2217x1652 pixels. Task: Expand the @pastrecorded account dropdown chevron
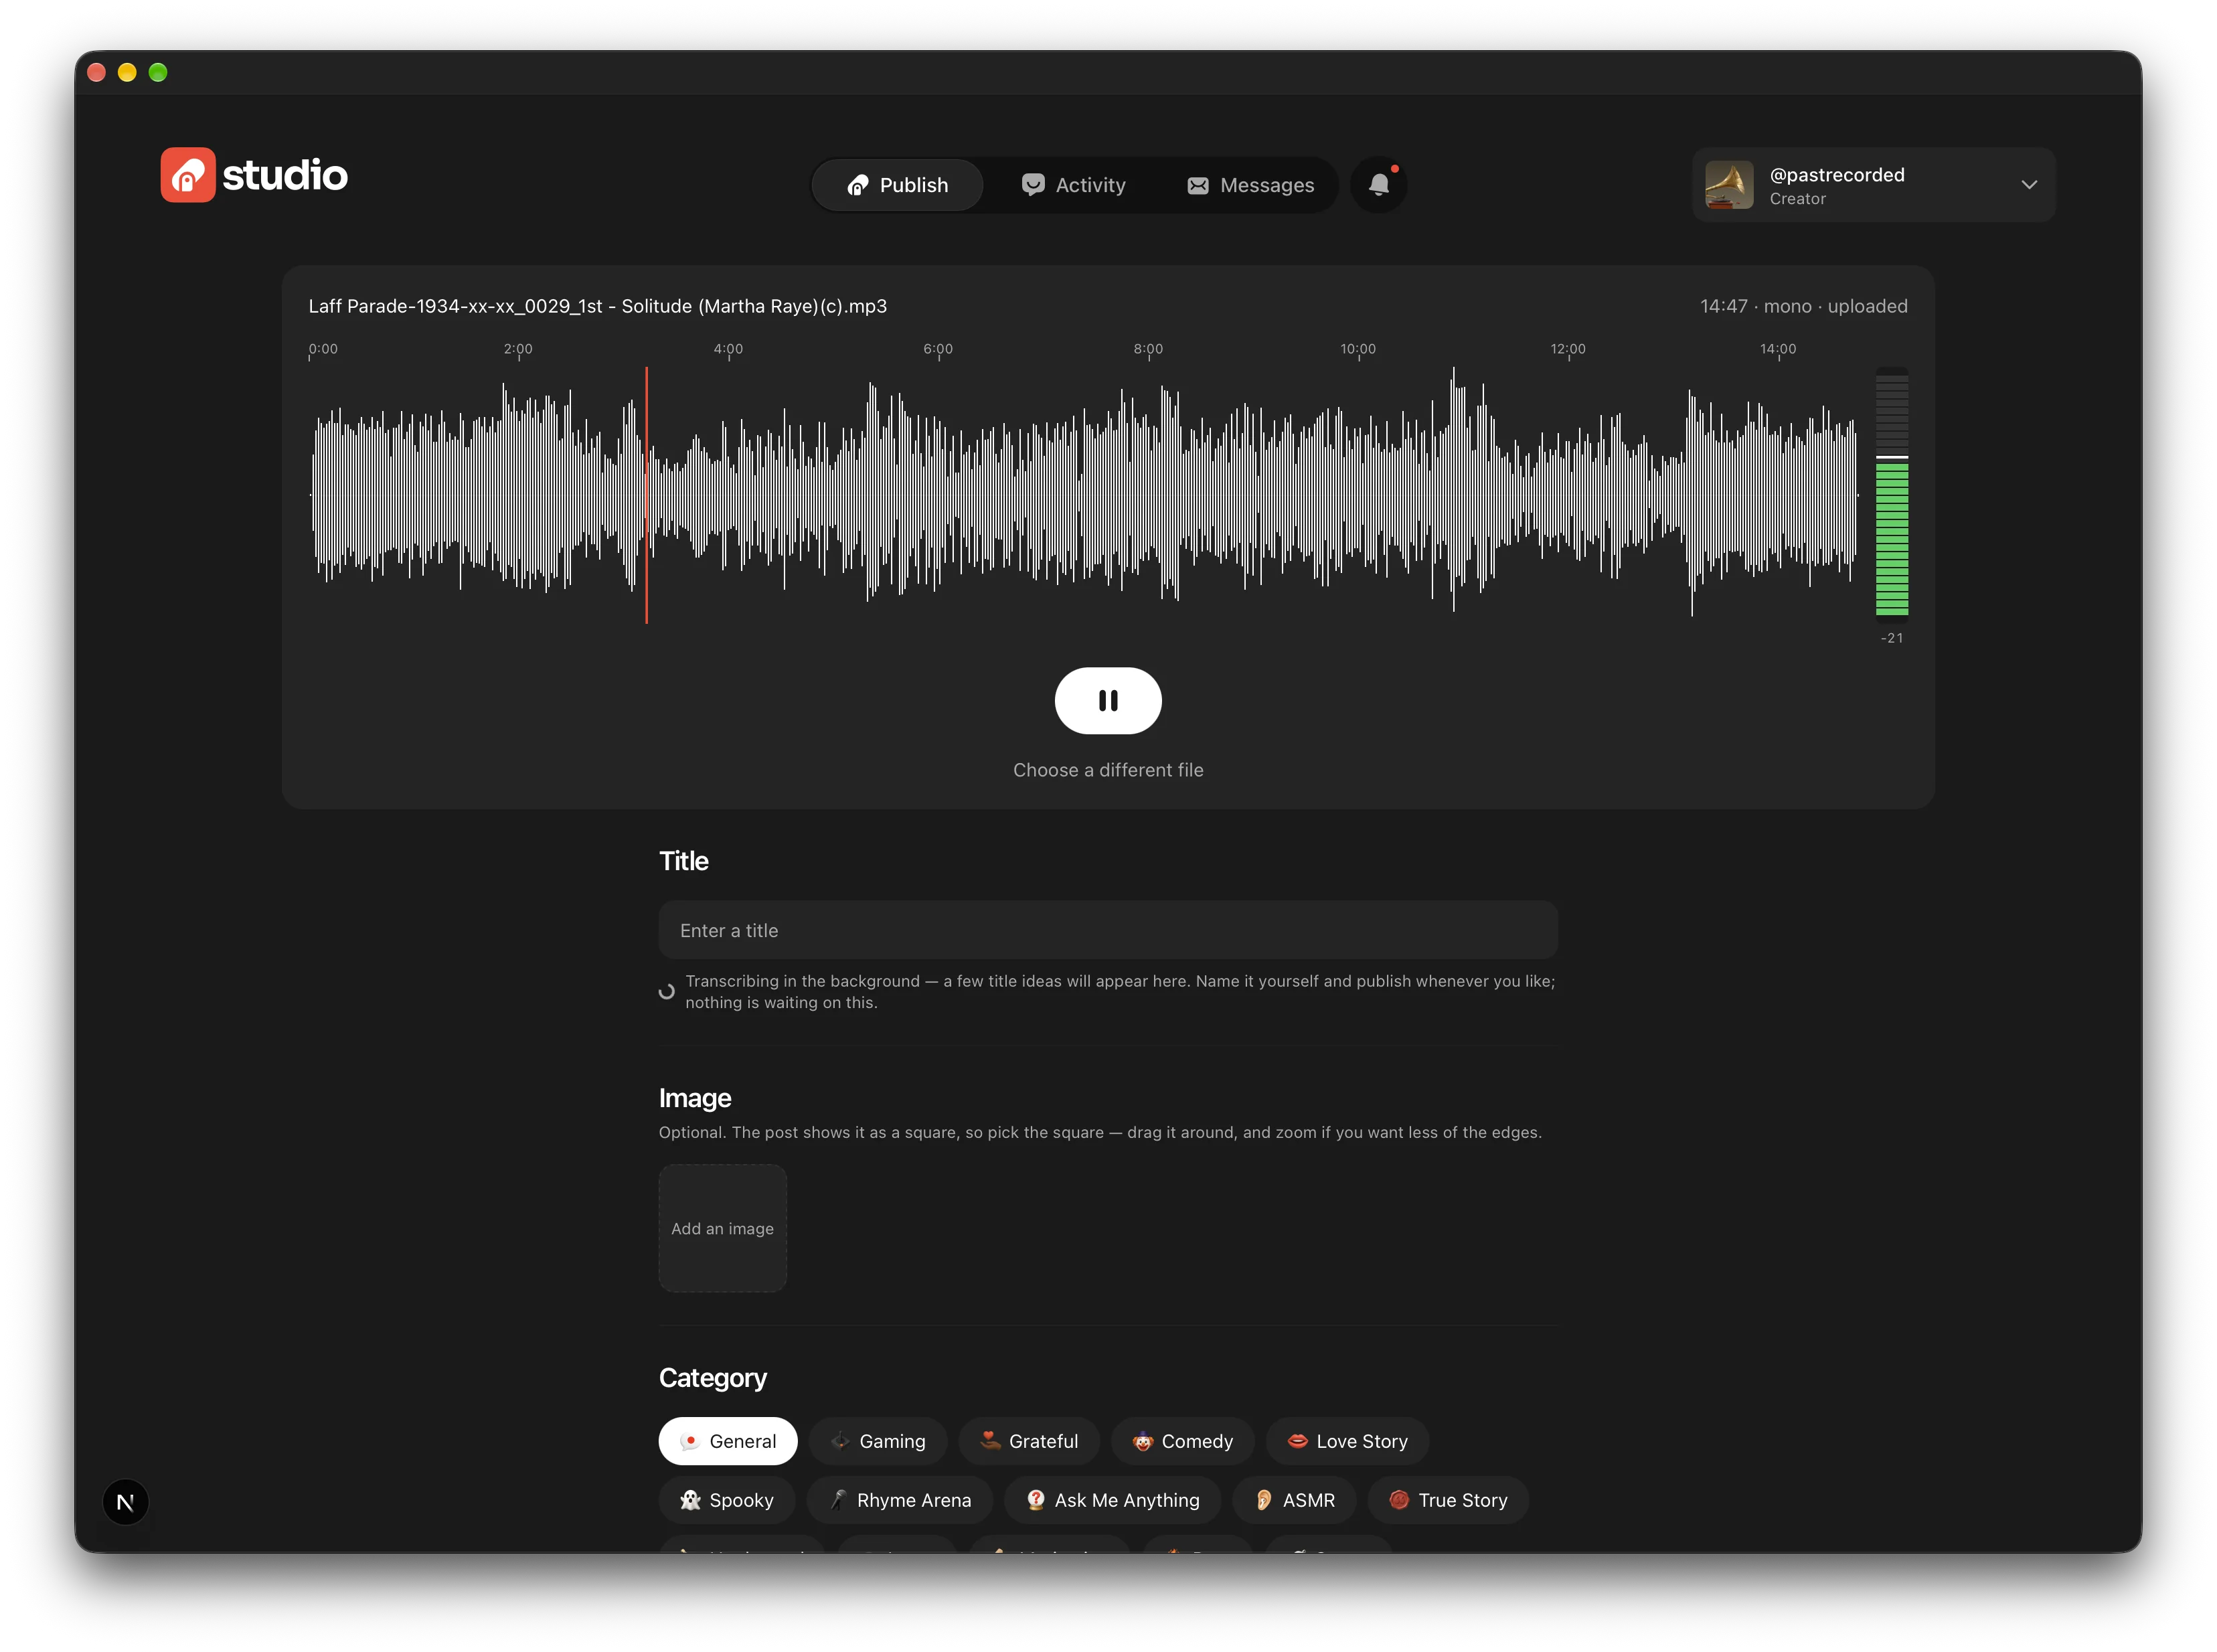(x=2029, y=185)
